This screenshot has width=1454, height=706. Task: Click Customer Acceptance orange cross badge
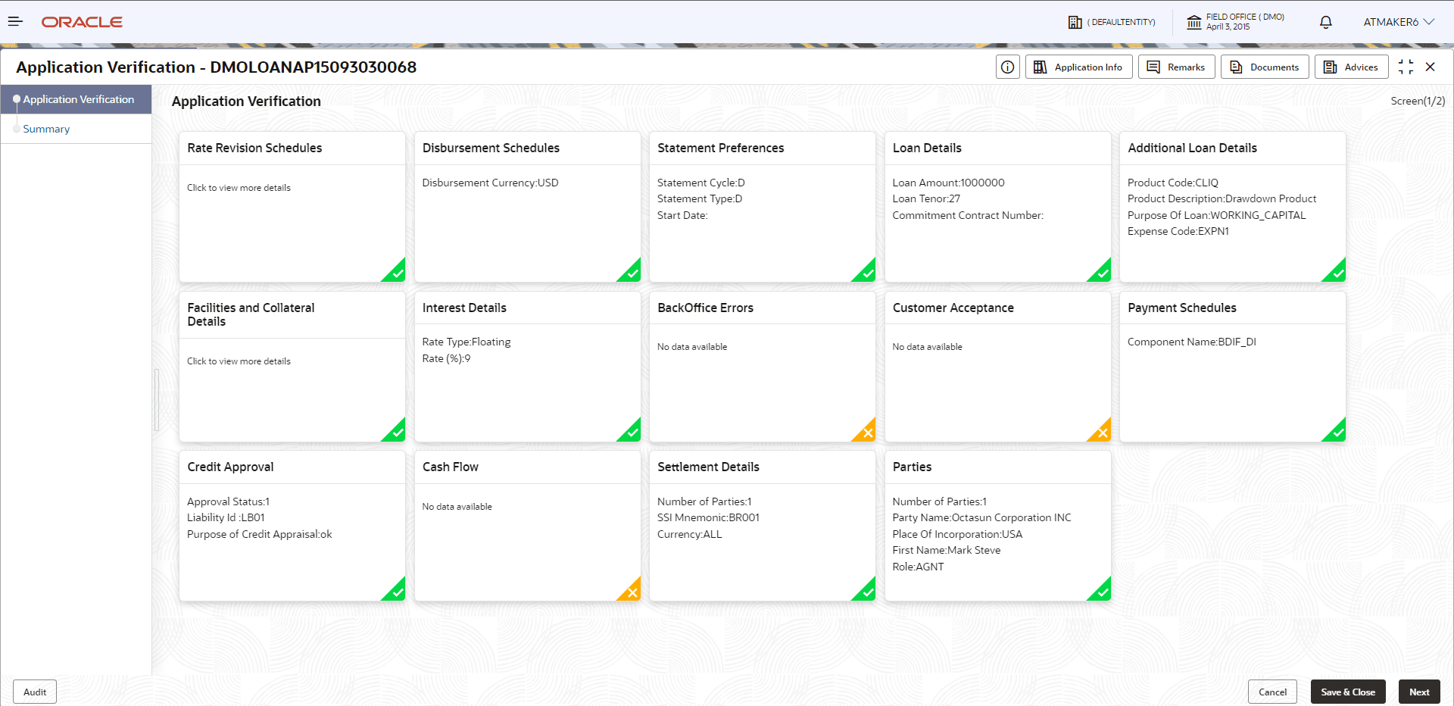[x=1102, y=433]
